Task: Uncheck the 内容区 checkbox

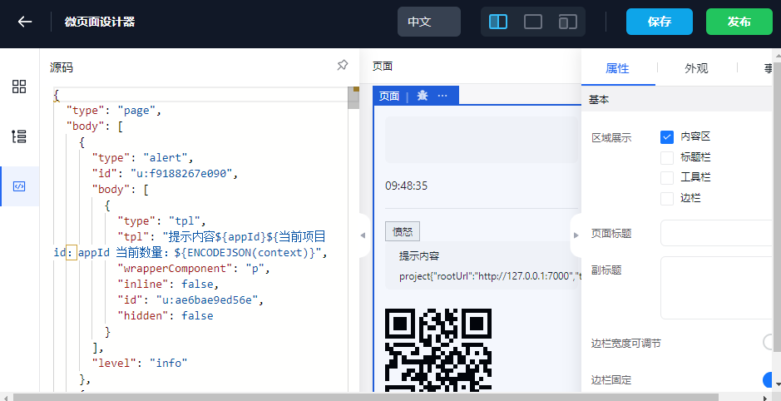Action: click(667, 136)
